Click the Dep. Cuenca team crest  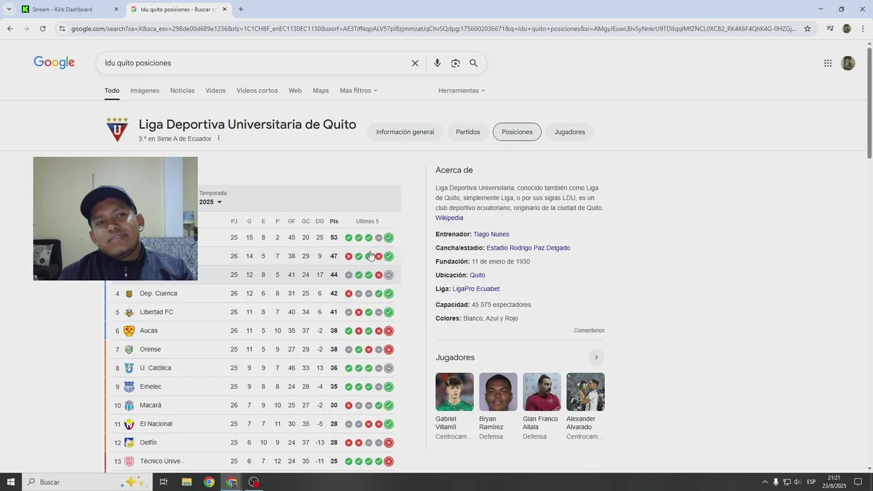(129, 293)
